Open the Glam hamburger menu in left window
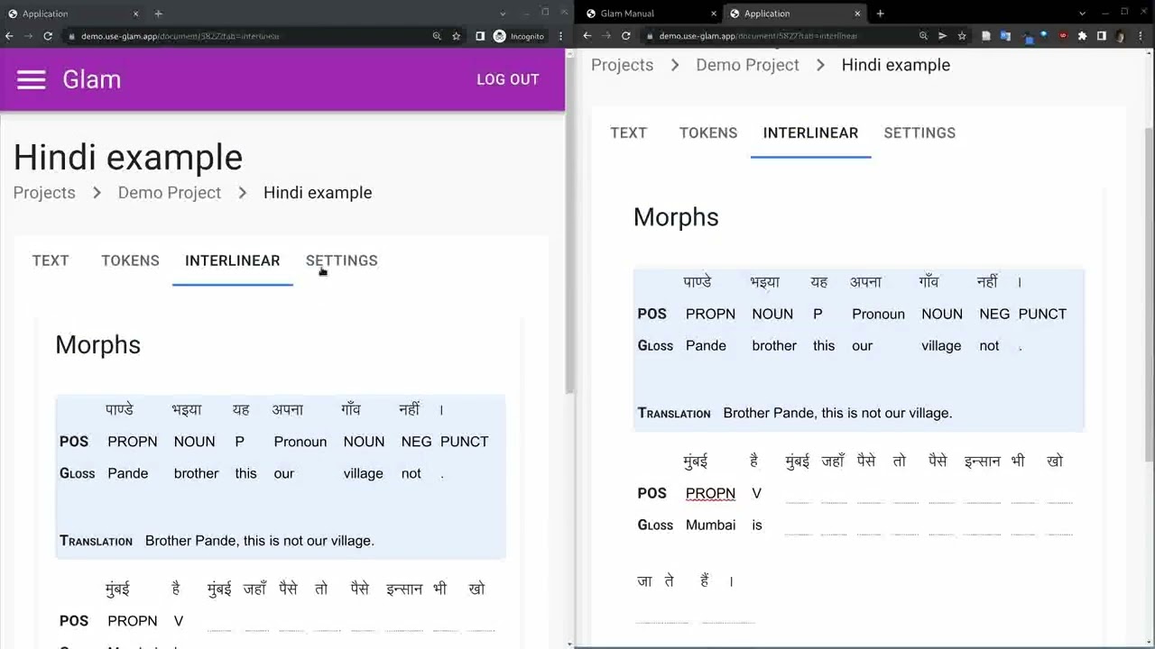 [x=32, y=79]
